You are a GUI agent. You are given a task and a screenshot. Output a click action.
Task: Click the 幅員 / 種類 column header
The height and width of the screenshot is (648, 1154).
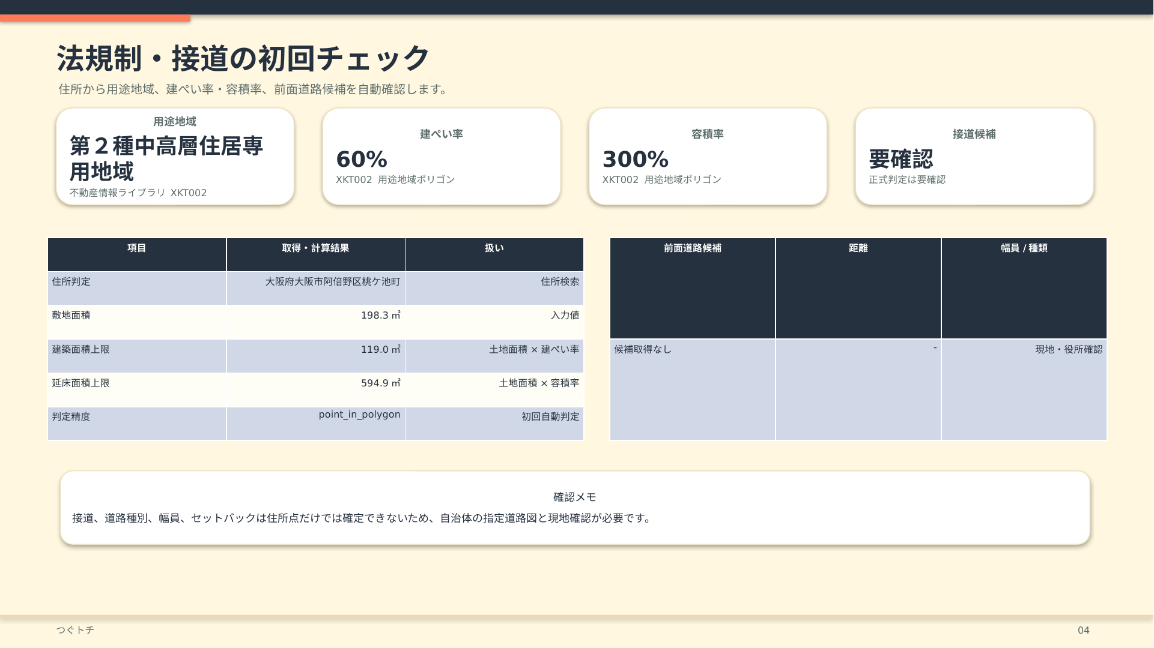coord(1024,288)
